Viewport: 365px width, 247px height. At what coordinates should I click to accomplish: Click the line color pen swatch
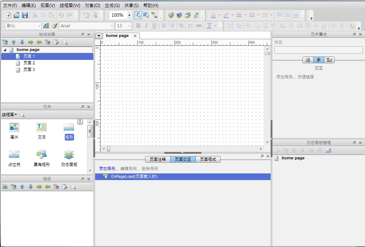pos(226,16)
